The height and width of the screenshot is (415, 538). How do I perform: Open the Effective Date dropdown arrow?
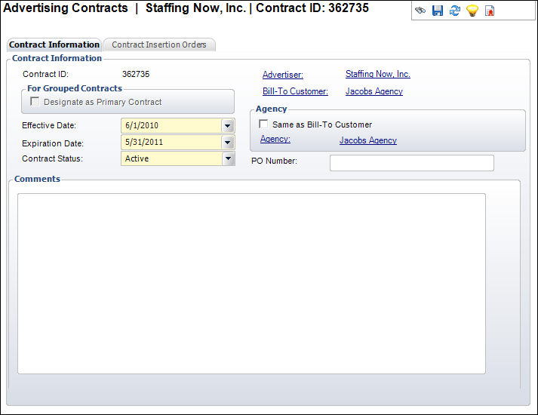pyautogui.click(x=228, y=126)
